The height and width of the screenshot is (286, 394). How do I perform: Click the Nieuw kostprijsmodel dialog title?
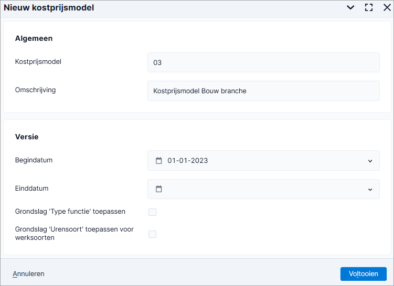tap(49, 7)
